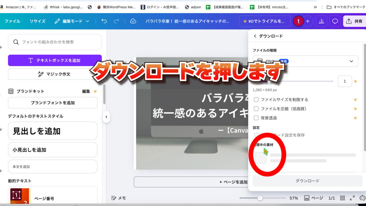Collapse the left side panel with the chevron
Image resolution: width=366 pixels, height=206 pixels.
pos(106,117)
